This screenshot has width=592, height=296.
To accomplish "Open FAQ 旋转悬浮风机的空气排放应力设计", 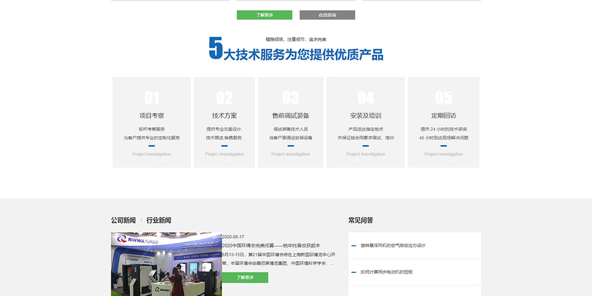I will point(392,245).
